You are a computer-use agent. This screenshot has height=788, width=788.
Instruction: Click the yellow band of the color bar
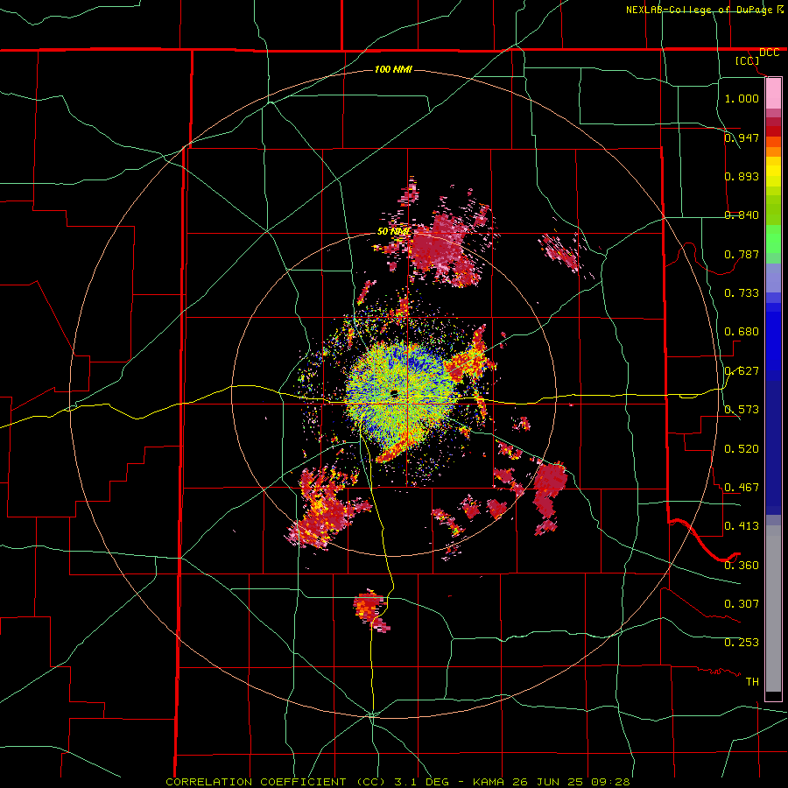(773, 172)
